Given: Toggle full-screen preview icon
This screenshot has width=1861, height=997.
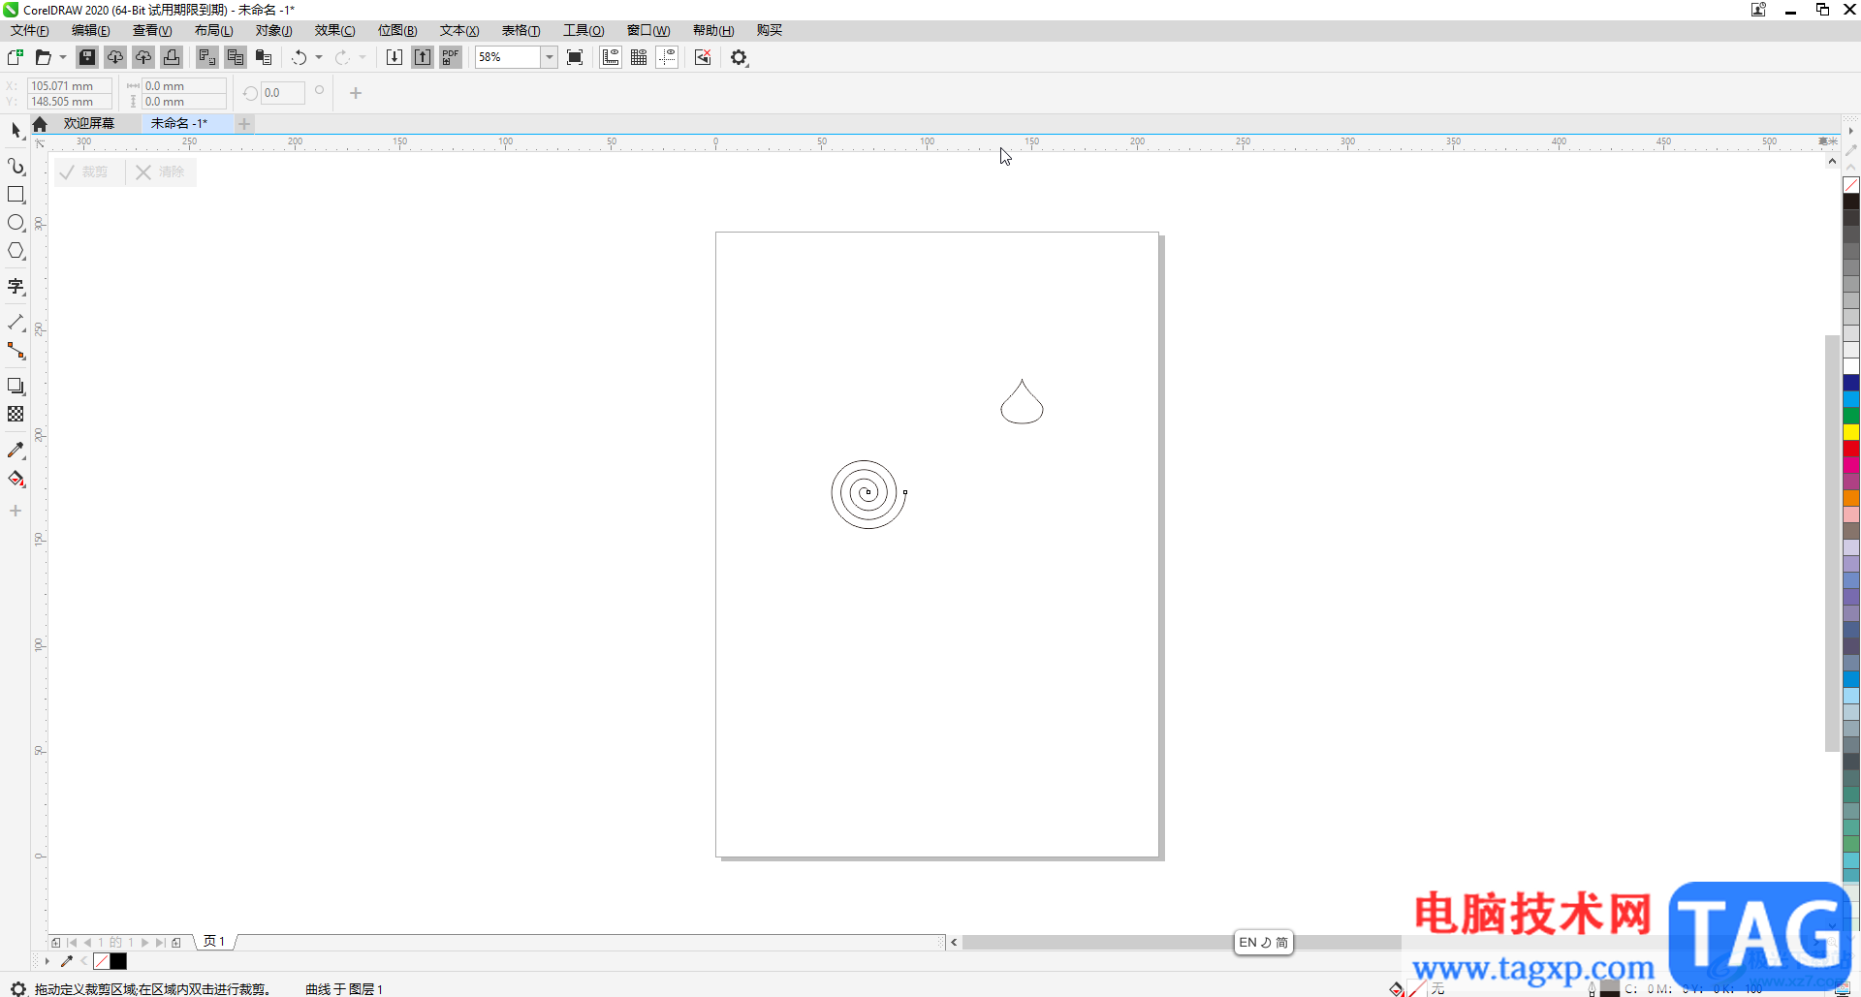Looking at the screenshot, I should (x=575, y=57).
